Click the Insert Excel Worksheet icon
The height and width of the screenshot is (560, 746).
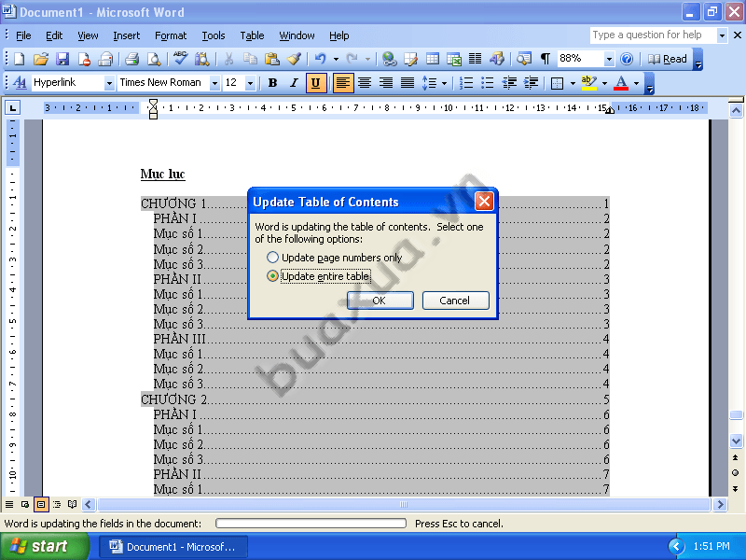pos(454,59)
